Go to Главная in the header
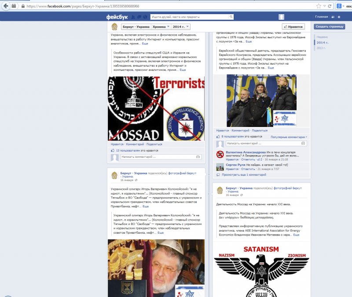352x297 pixels. click(x=322, y=17)
